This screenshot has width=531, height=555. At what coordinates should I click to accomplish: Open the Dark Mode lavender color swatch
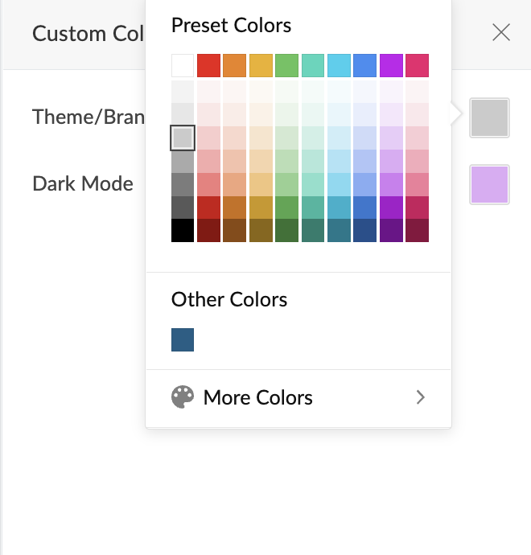(489, 184)
